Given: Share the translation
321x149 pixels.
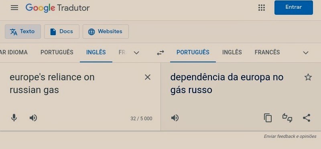Looking at the screenshot, I should pyautogui.click(x=307, y=118).
